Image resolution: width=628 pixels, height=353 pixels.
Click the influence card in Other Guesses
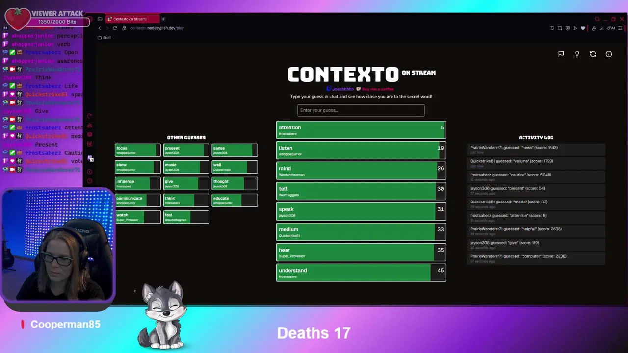pyautogui.click(x=138, y=183)
